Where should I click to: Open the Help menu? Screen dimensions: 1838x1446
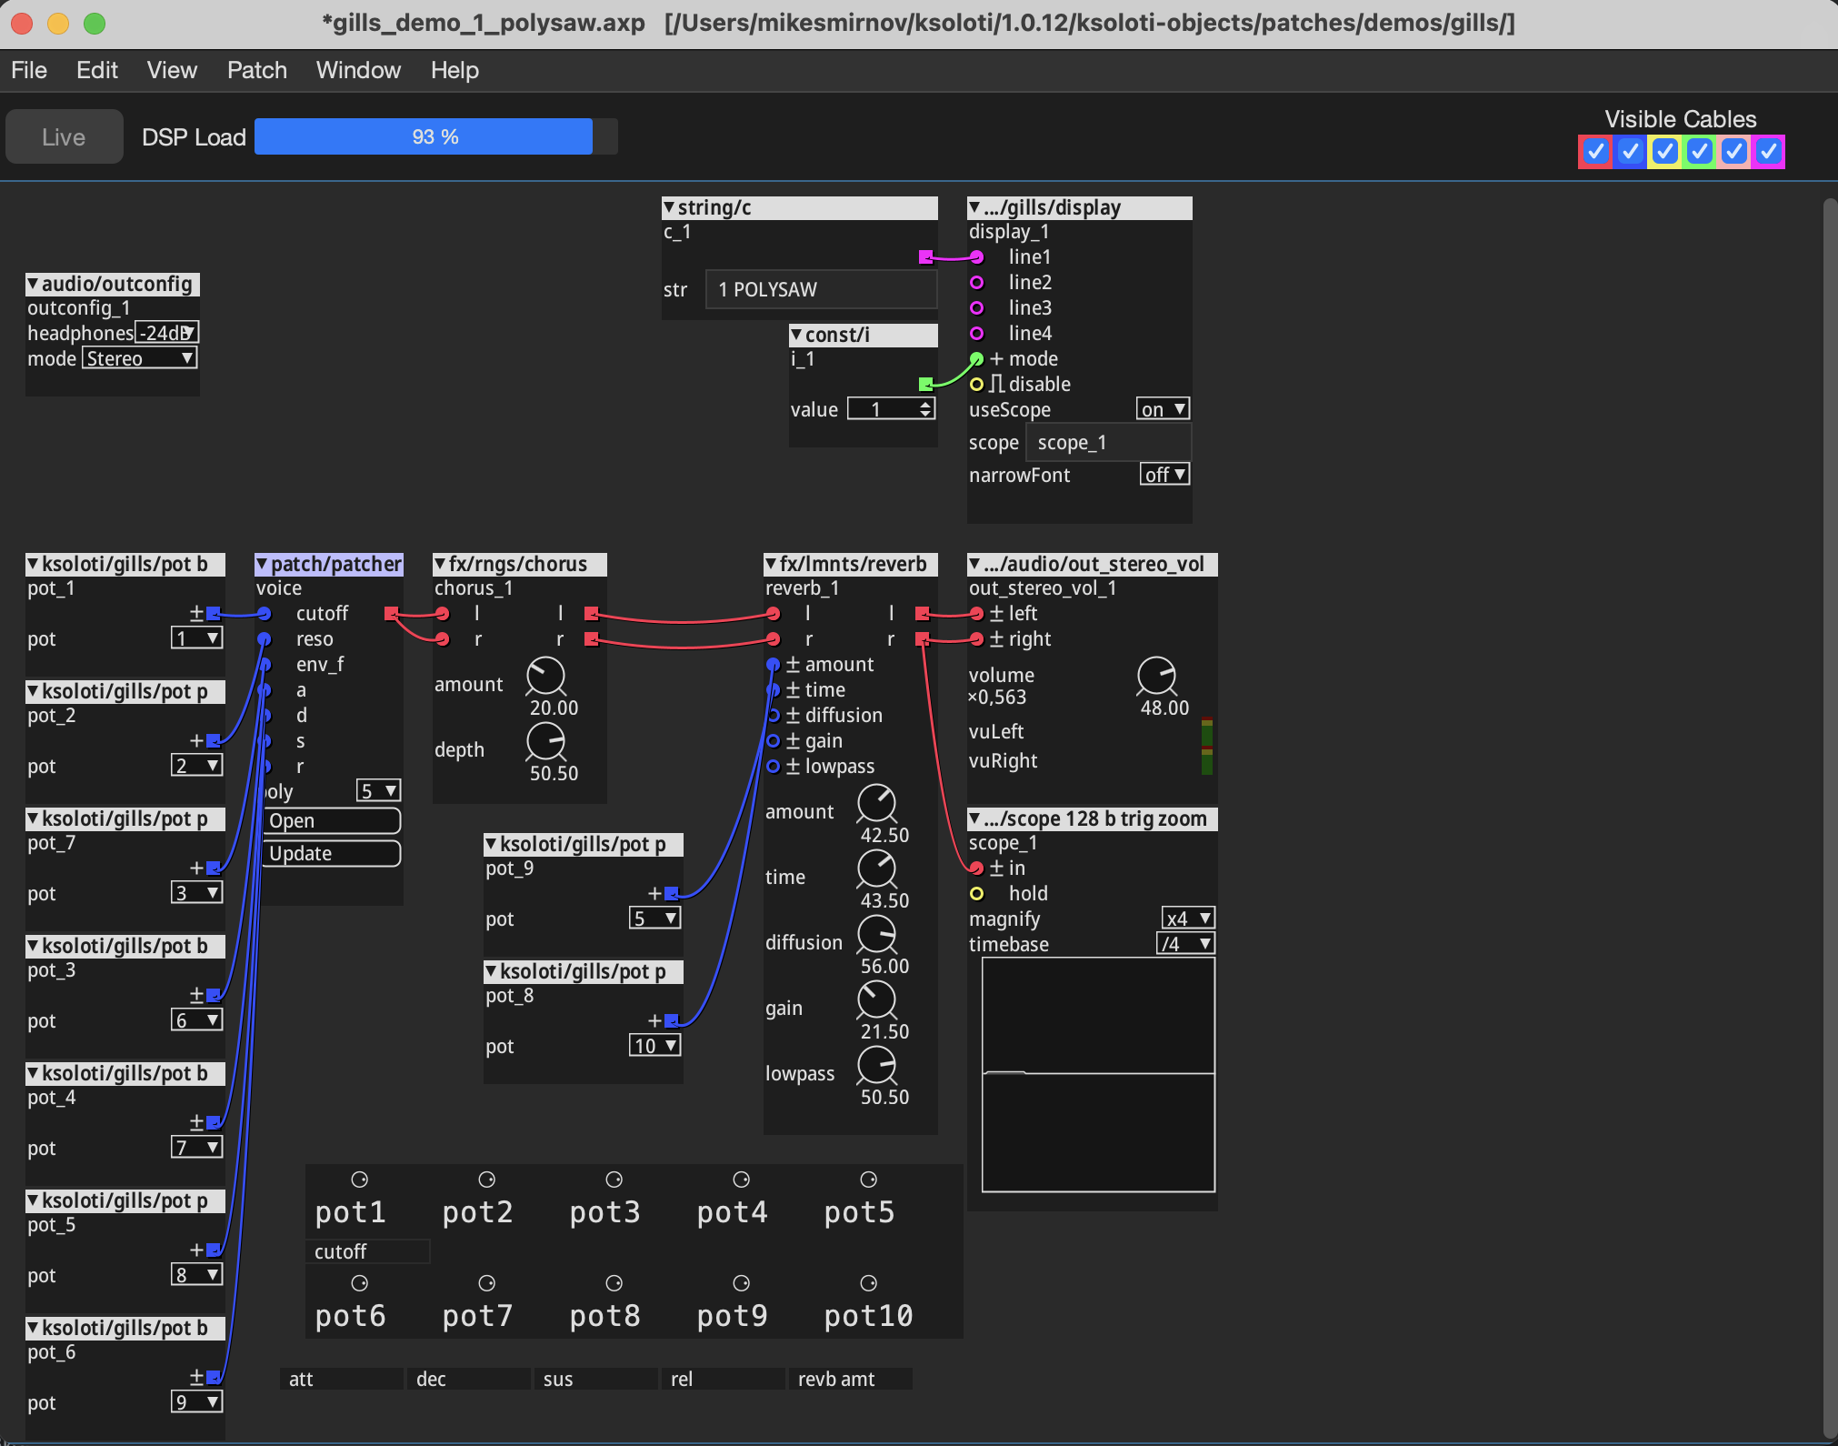point(455,70)
